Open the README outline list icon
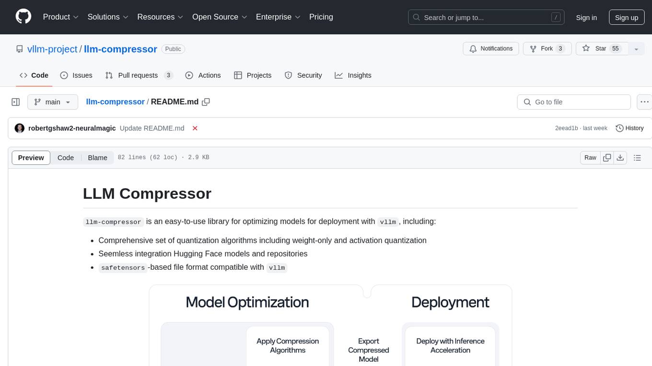The width and height of the screenshot is (652, 366). [637, 158]
